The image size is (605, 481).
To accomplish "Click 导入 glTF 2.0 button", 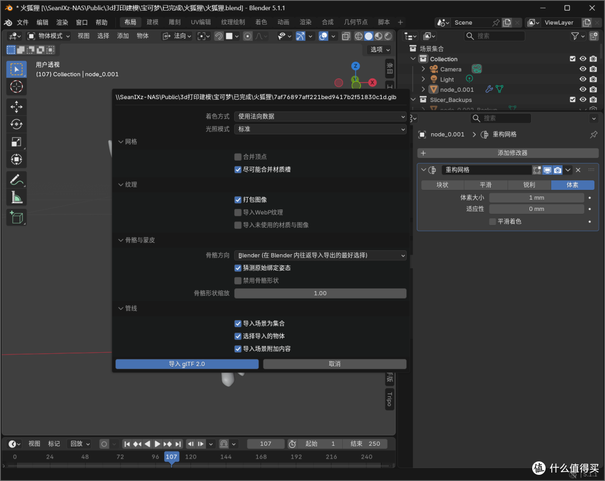I will (187, 364).
